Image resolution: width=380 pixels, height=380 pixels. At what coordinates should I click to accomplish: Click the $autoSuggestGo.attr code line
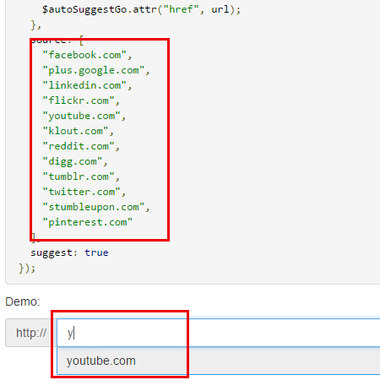(141, 9)
